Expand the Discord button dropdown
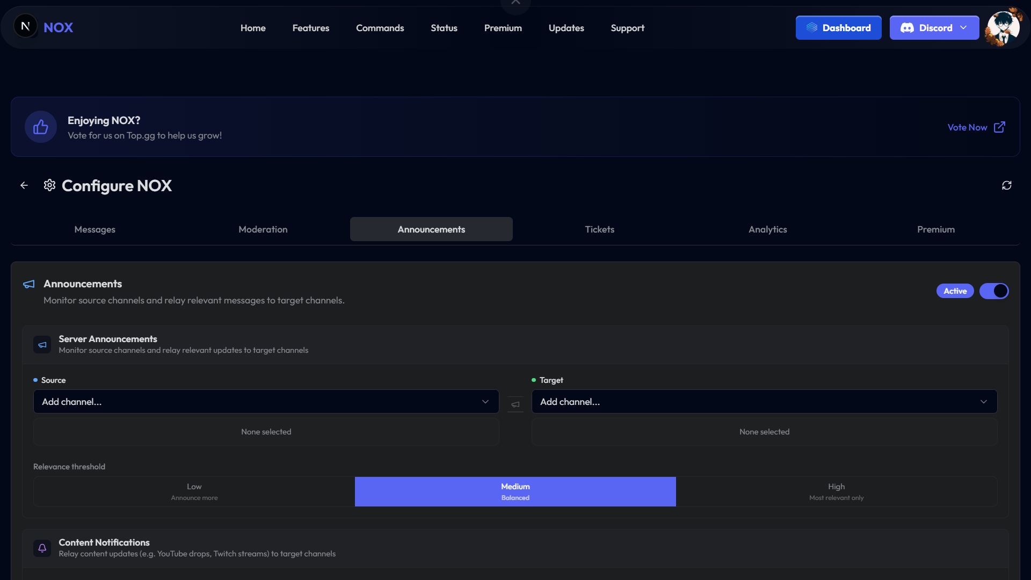 [934, 28]
